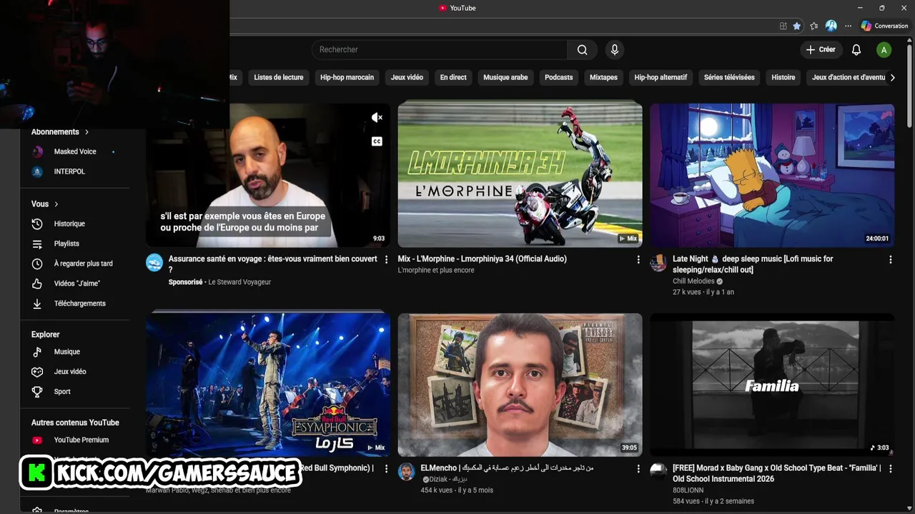This screenshot has width=915, height=514.
Task: Select the Jeux vidéo filter chip
Action: tap(407, 77)
